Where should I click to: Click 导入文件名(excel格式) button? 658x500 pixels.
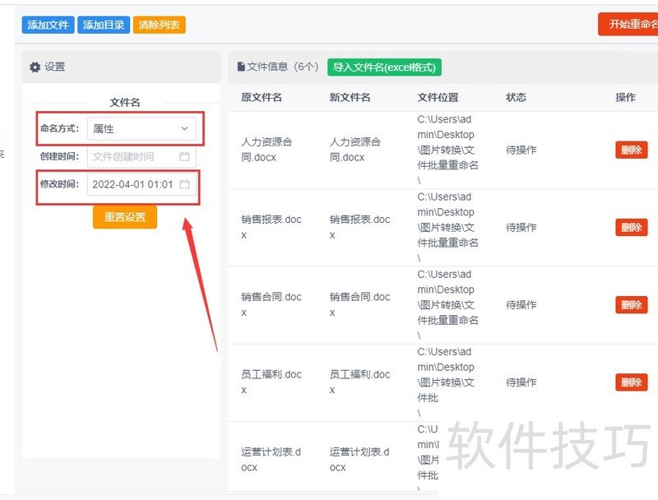(x=384, y=67)
